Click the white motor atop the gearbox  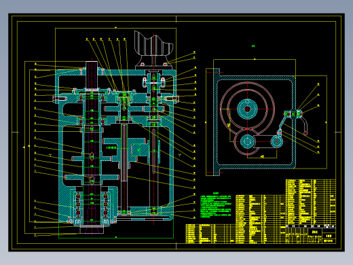pyautogui.click(x=154, y=50)
